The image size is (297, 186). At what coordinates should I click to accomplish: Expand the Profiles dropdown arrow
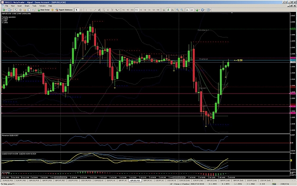point(12,10)
